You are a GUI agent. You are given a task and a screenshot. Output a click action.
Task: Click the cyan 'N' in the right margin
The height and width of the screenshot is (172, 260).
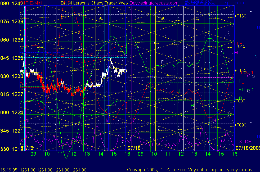(x=256, y=56)
